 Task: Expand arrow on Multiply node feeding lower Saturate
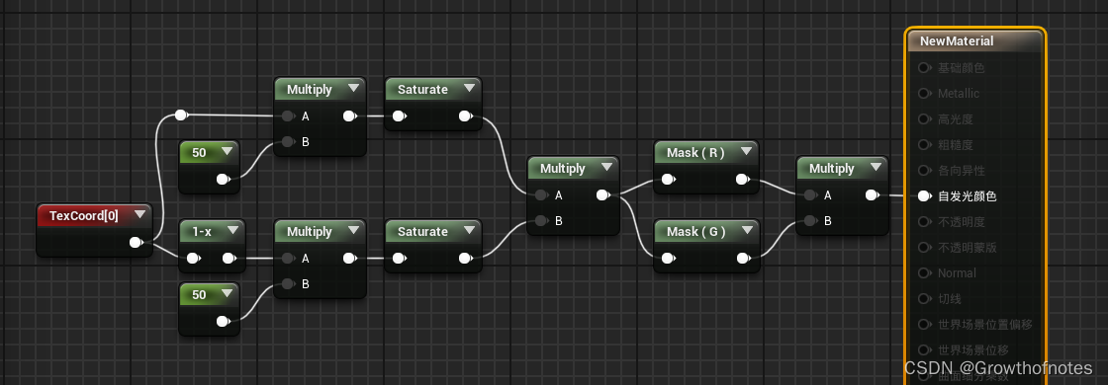(x=352, y=231)
